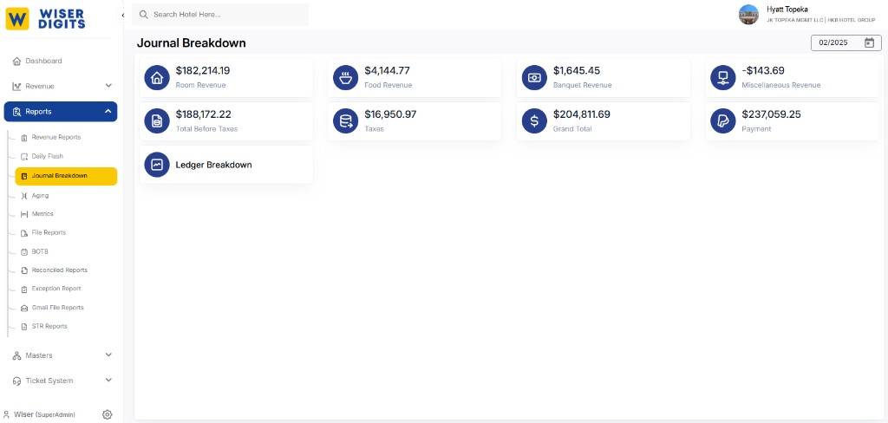
Task: Click the Reports menu item
Action: [x=61, y=112]
